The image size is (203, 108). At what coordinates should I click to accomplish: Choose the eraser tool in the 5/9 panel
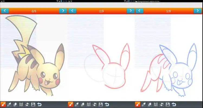point(150,104)
